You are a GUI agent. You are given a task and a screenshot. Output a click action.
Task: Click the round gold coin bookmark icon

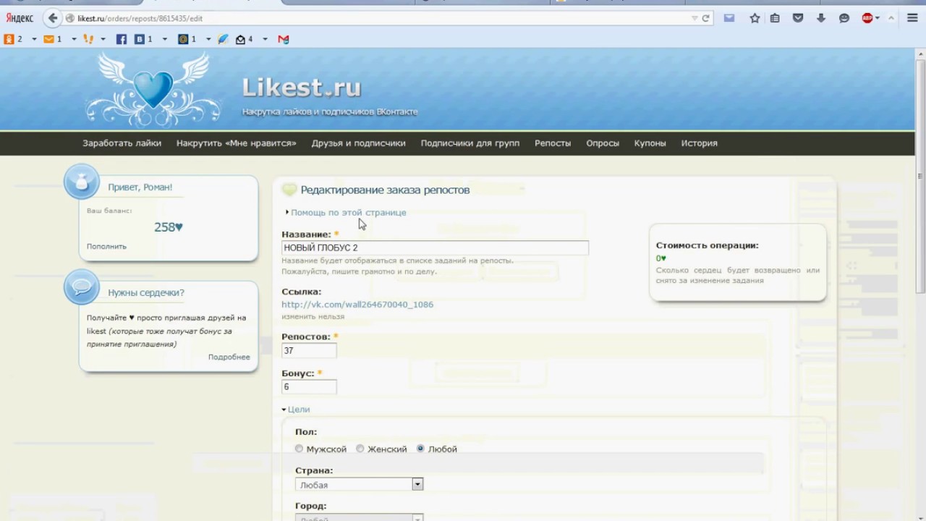pos(183,39)
